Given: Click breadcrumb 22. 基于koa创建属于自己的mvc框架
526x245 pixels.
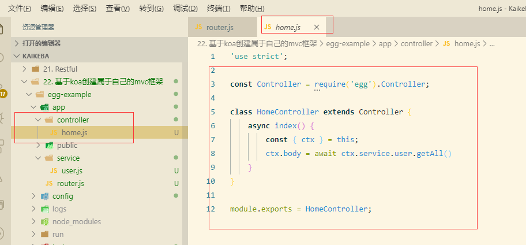Looking at the screenshot, I should pos(257,44).
